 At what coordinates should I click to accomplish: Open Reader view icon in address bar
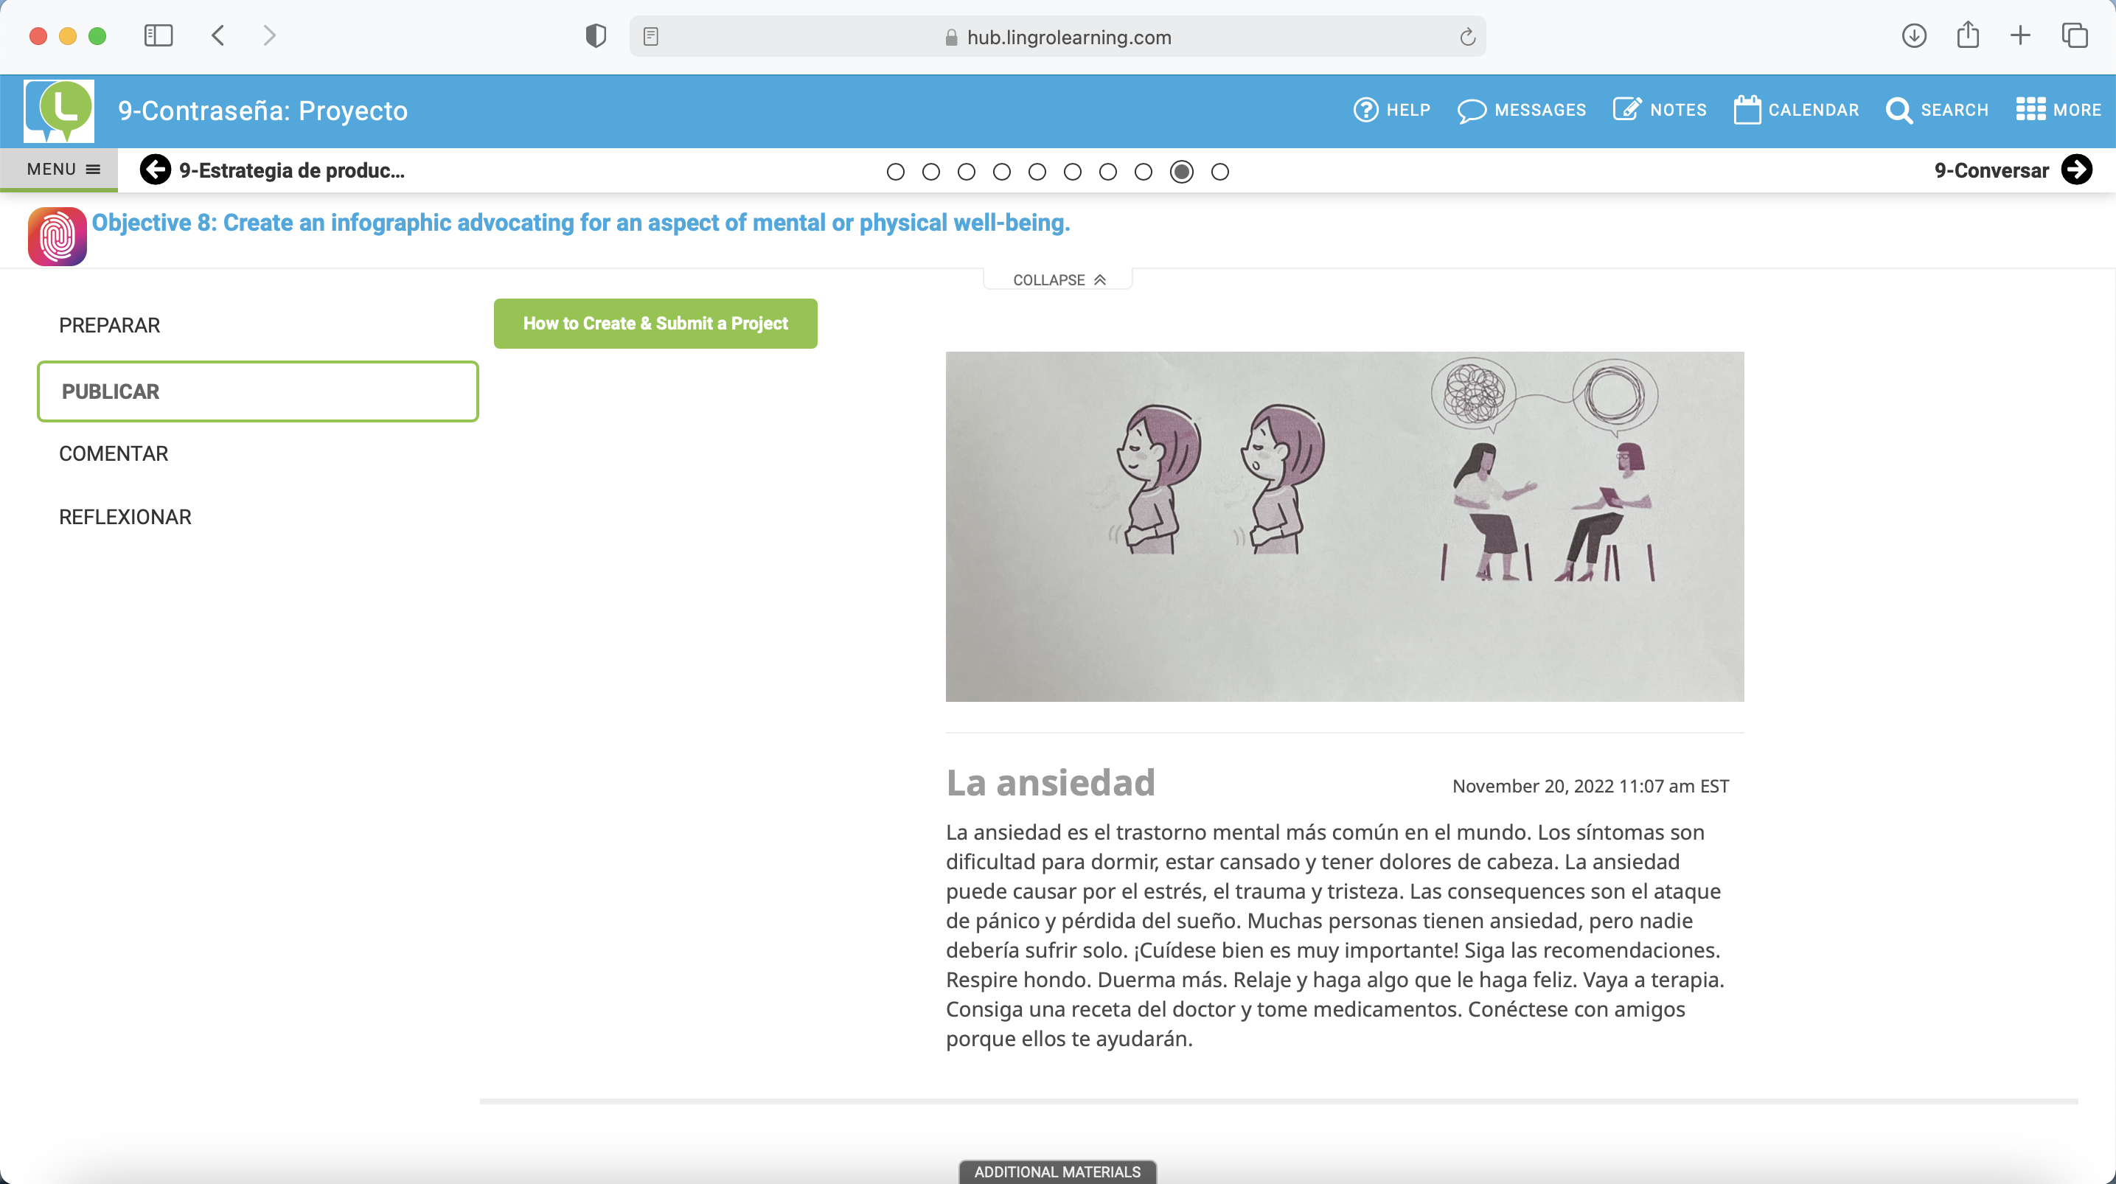tap(650, 36)
